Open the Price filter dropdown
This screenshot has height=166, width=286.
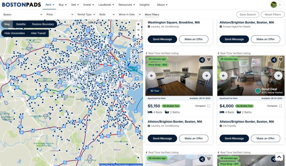click(x=60, y=15)
